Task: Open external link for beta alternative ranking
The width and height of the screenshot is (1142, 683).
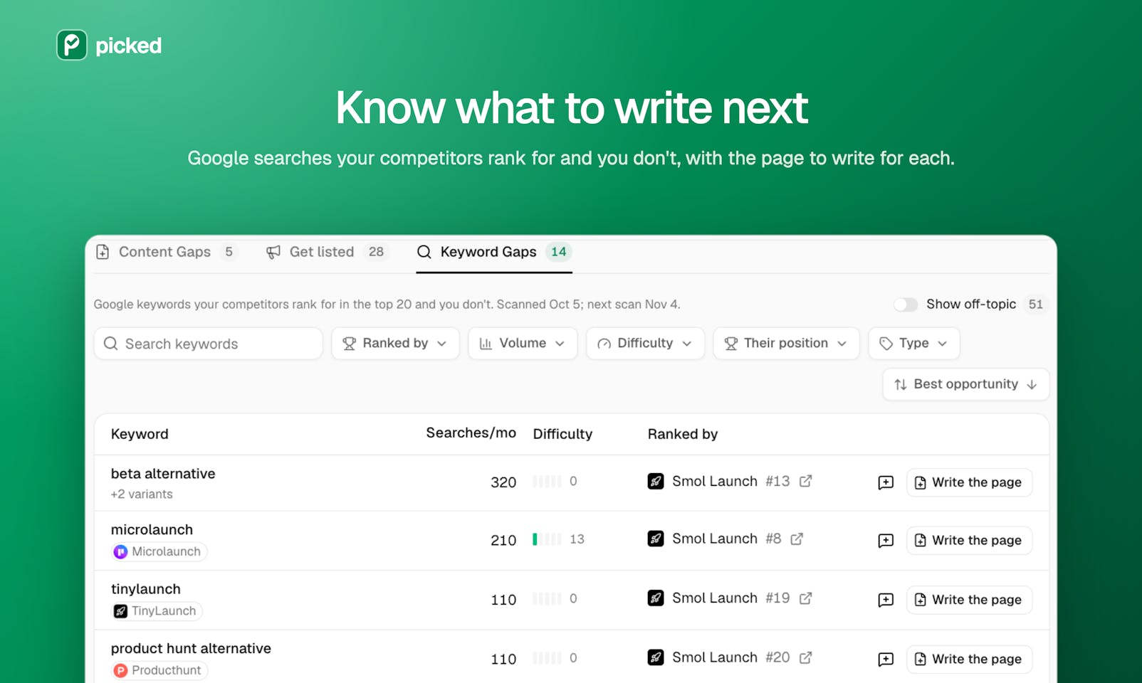Action: (805, 481)
